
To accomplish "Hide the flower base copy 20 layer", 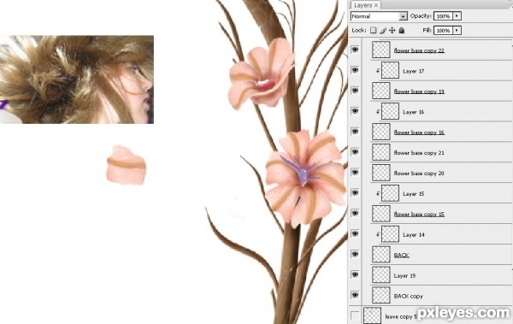I will [x=355, y=172].
